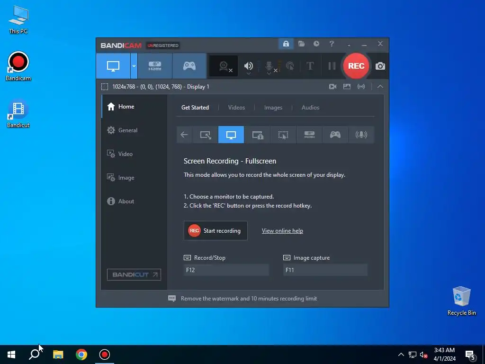Open This PC desktop icon
The image size is (485, 364).
[x=18, y=19]
